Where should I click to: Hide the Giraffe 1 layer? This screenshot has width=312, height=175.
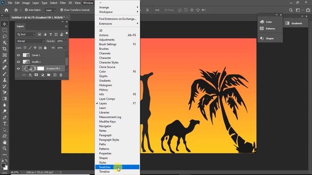coord(19,62)
